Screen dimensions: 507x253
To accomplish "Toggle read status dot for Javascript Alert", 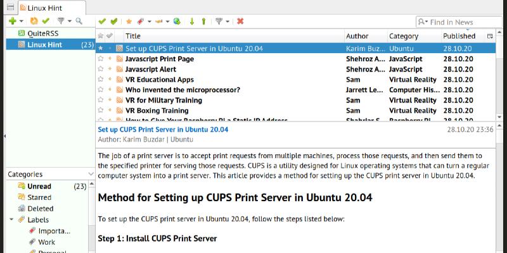I will point(110,70).
